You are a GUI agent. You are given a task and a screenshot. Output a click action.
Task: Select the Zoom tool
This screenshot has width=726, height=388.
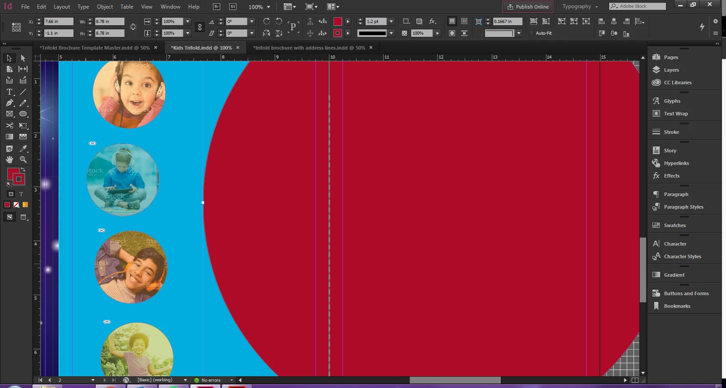click(23, 160)
